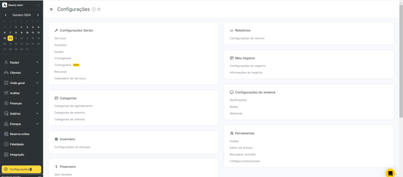
Task: Click the page vertical scrollbar
Action: coord(401,62)
